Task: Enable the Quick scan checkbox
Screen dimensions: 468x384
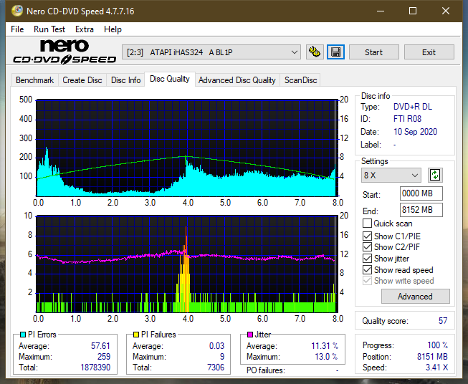Action: [x=367, y=224]
